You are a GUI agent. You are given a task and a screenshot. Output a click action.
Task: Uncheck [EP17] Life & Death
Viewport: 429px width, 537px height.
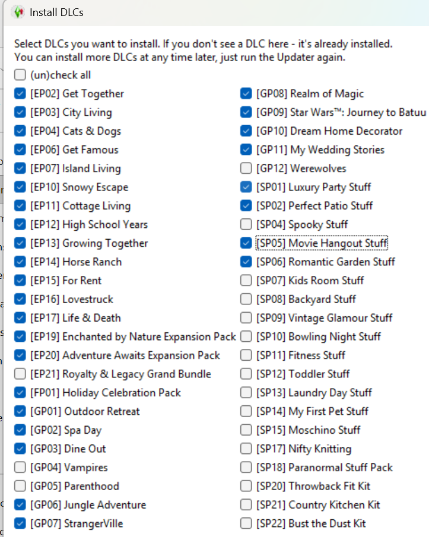click(x=20, y=317)
